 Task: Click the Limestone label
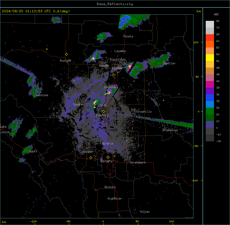coord(41,95)
